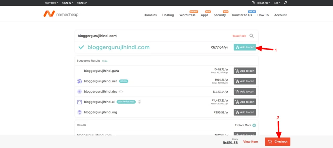Open the SUPPORT dropdown in top bar
The image size is (333, 148).
[x=52, y=3]
